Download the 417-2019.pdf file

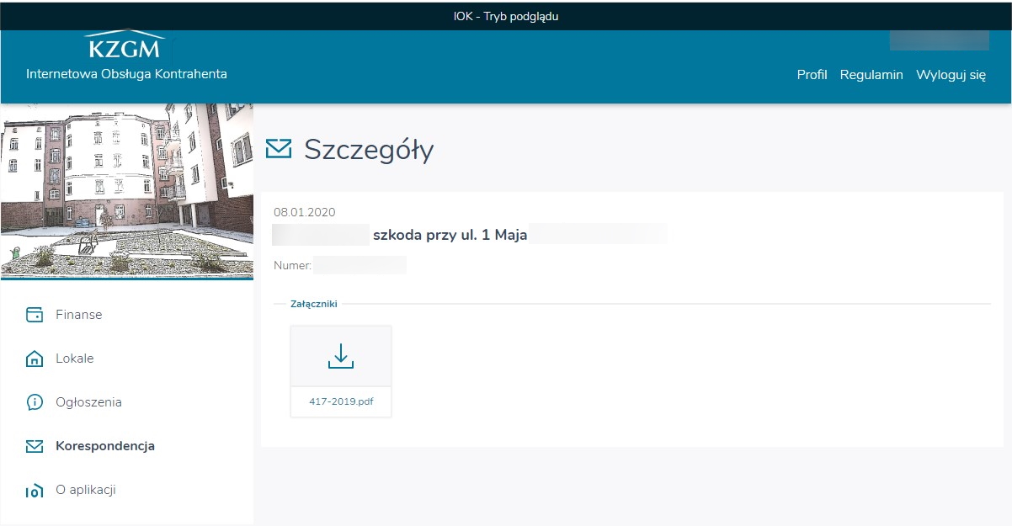click(341, 401)
